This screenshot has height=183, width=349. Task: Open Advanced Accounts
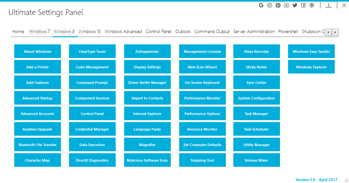coord(38,114)
